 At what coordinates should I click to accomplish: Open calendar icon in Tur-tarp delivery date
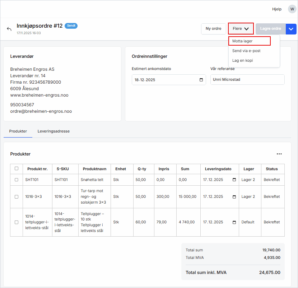click(x=234, y=197)
